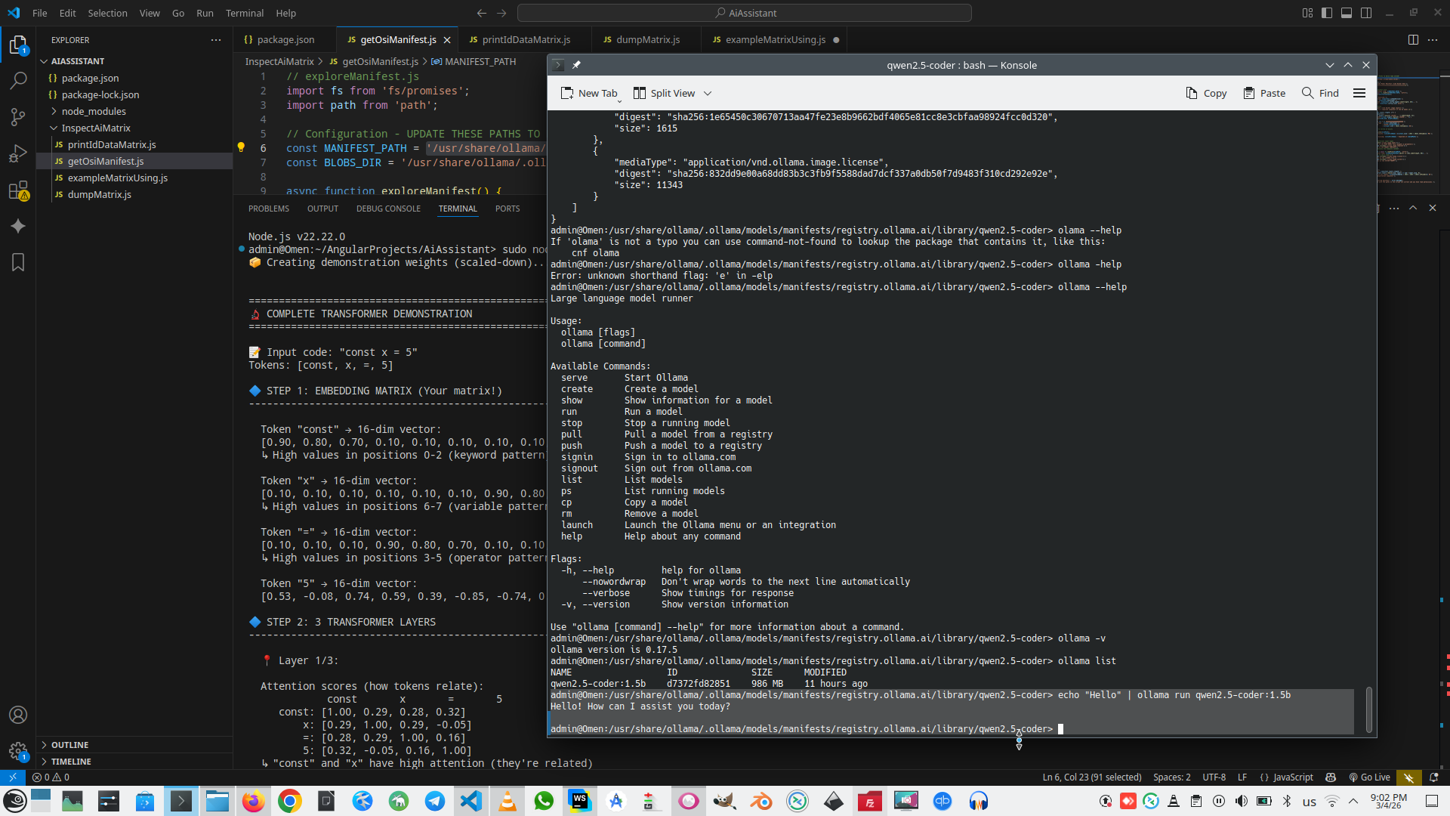Screen dimensions: 1450x816
Task: Click the Konsole vertical scrollbar
Action: tap(1368, 709)
